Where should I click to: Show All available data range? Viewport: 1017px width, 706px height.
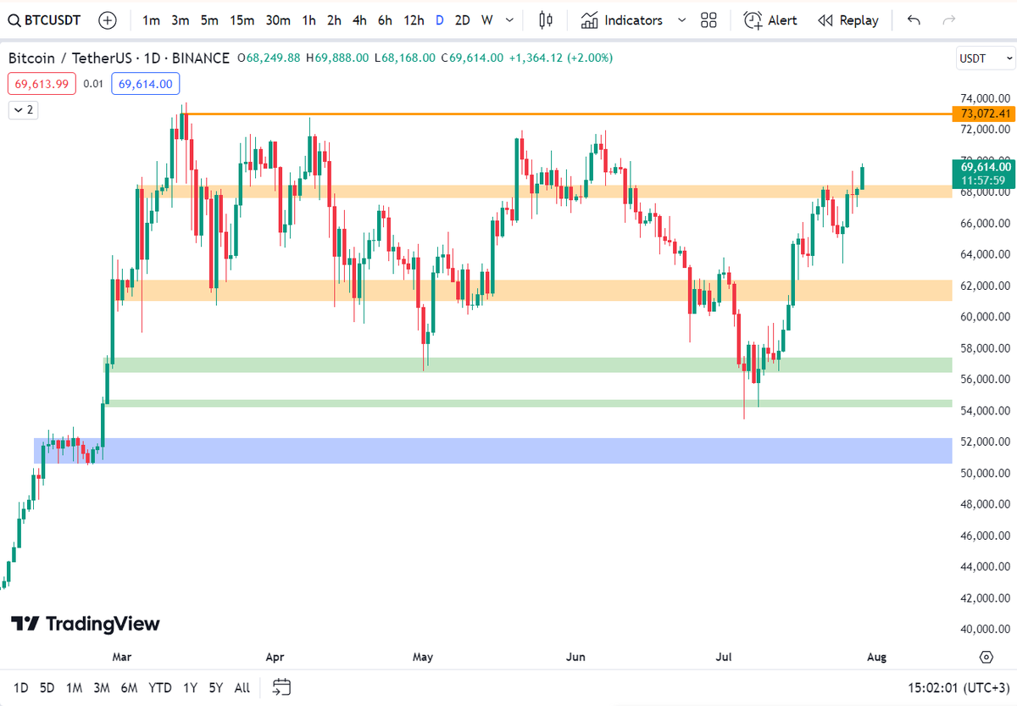pyautogui.click(x=242, y=687)
